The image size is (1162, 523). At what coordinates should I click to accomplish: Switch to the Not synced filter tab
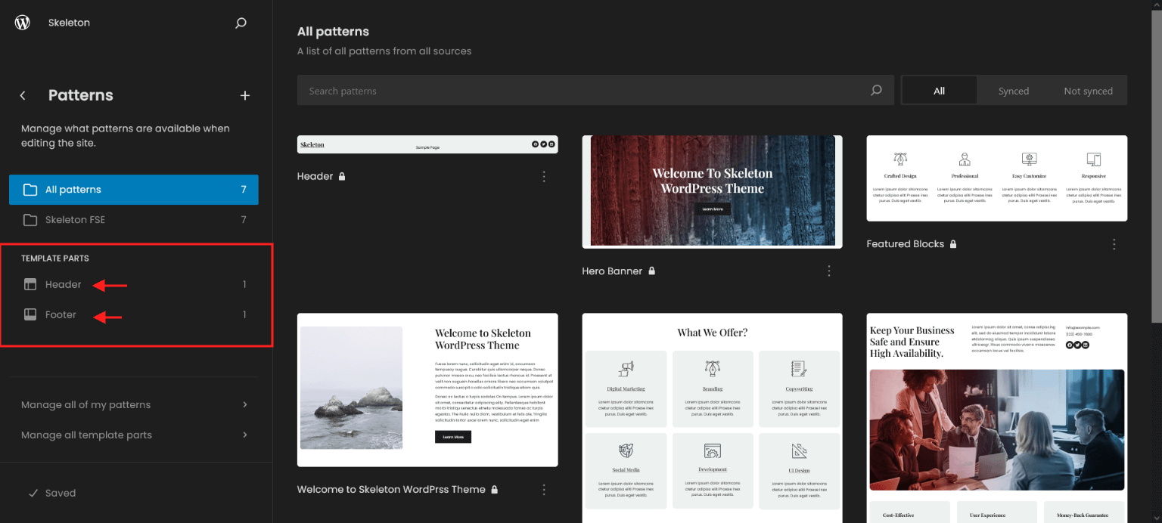pyautogui.click(x=1088, y=91)
